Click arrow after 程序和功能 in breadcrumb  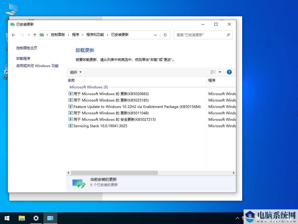click(107, 35)
